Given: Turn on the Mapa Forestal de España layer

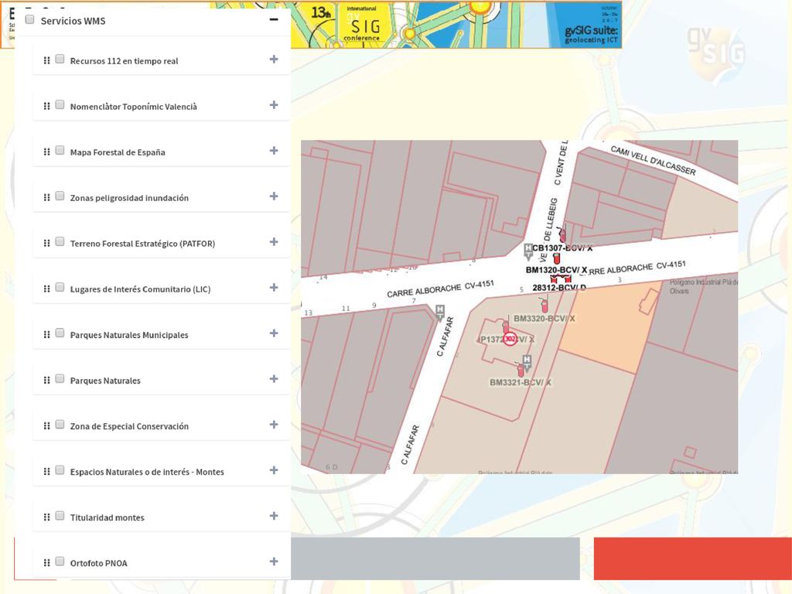Looking at the screenshot, I should tap(60, 150).
